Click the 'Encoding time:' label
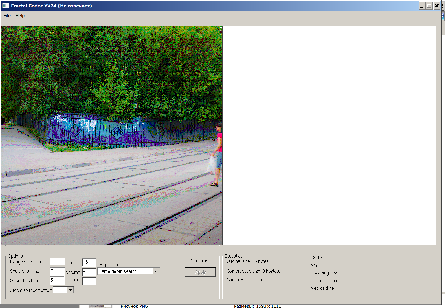The width and height of the screenshot is (445, 308). click(x=325, y=273)
